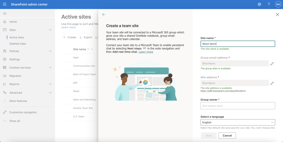Click the Reports chart icon

(5, 84)
